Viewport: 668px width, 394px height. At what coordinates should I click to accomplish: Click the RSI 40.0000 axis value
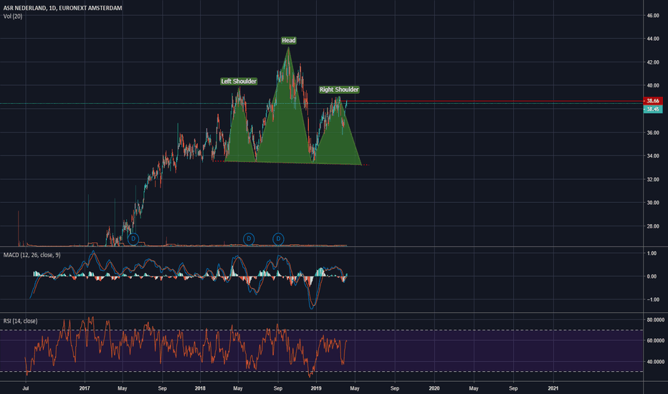point(656,362)
